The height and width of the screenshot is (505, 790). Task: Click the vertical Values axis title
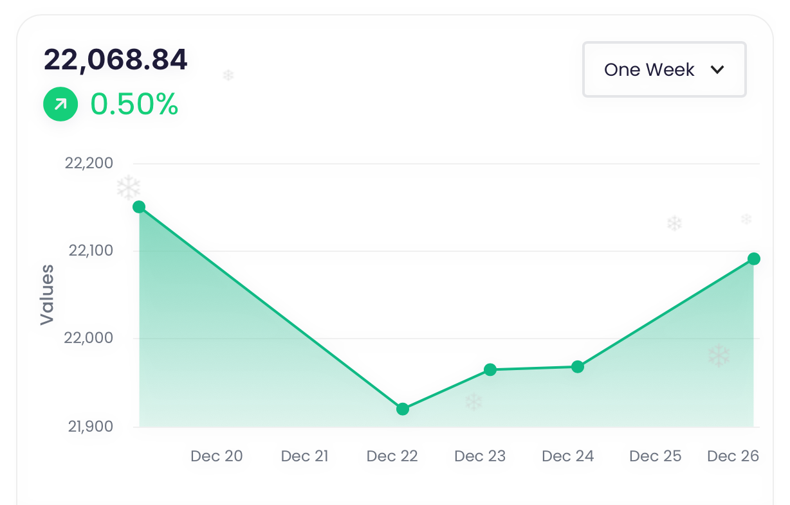(x=47, y=294)
